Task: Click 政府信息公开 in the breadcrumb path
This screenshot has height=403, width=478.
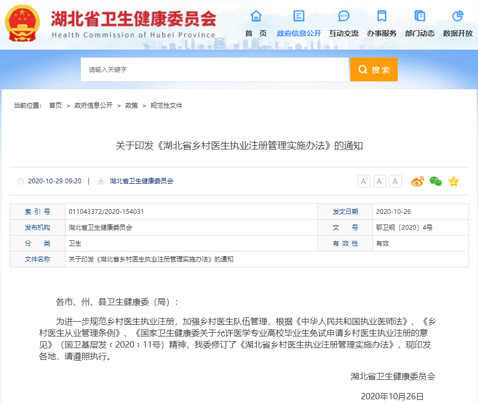Action: (x=93, y=106)
